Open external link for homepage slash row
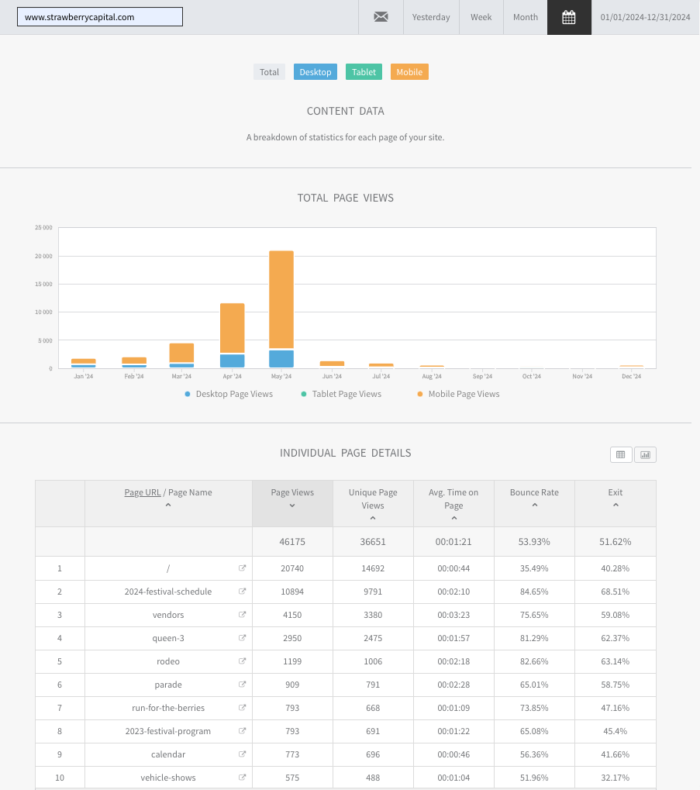 pyautogui.click(x=242, y=567)
